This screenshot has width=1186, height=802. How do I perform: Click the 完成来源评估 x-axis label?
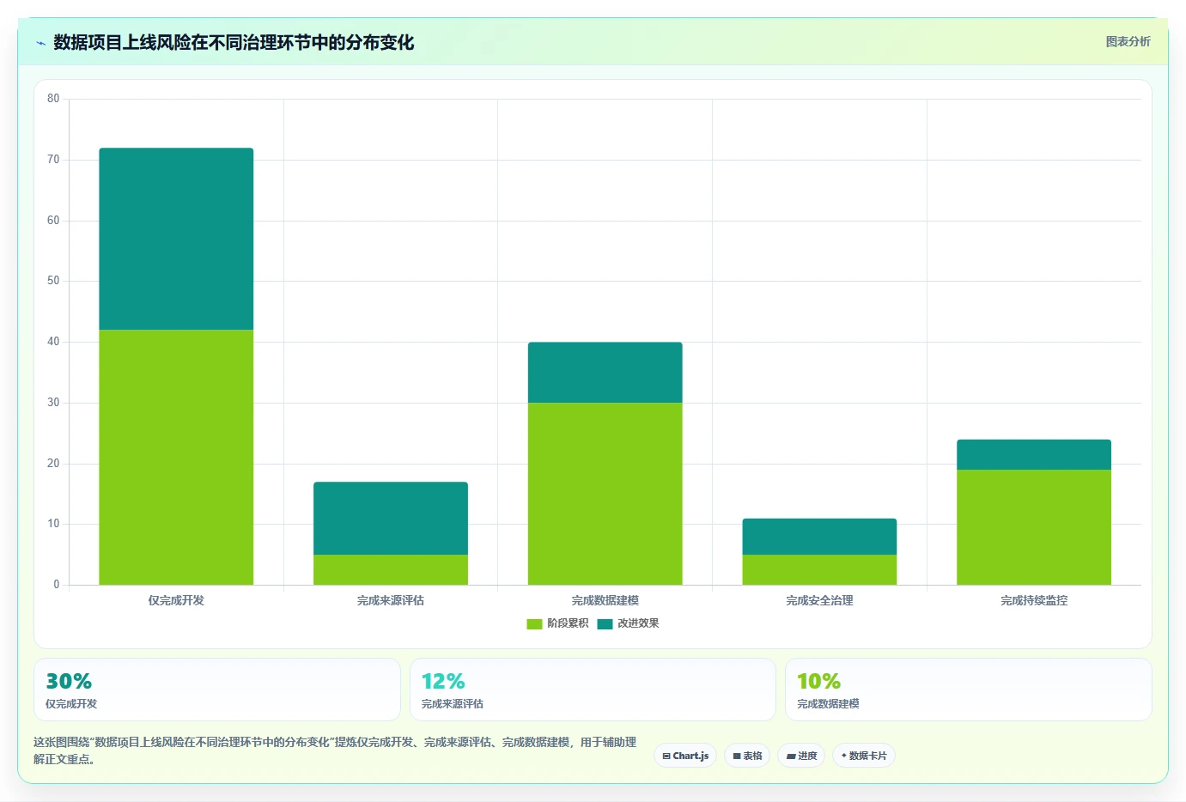[391, 600]
